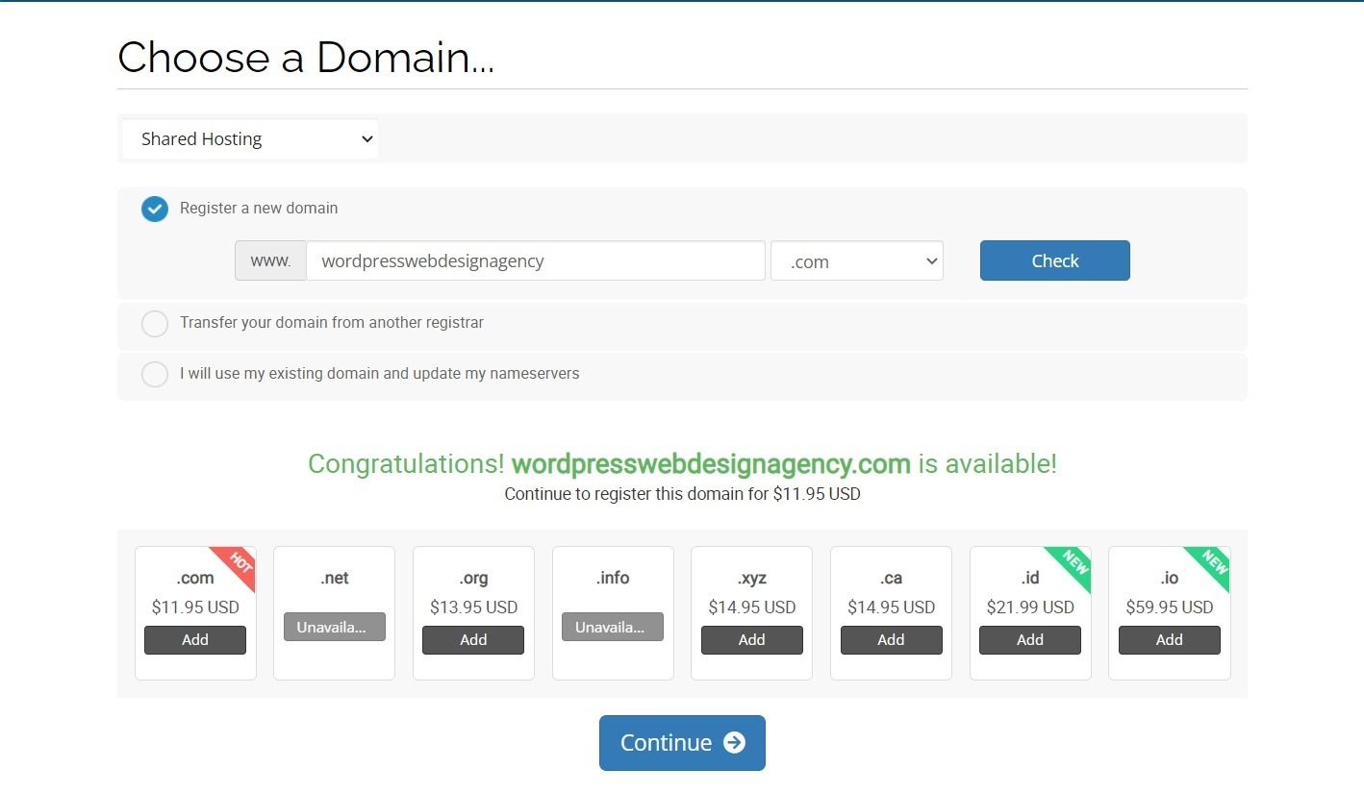Click the NEW ribbon on .id card
The image size is (1364, 793).
pos(1073,564)
